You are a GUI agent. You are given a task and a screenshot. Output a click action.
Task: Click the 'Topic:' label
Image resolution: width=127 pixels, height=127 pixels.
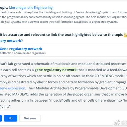(4, 8)
